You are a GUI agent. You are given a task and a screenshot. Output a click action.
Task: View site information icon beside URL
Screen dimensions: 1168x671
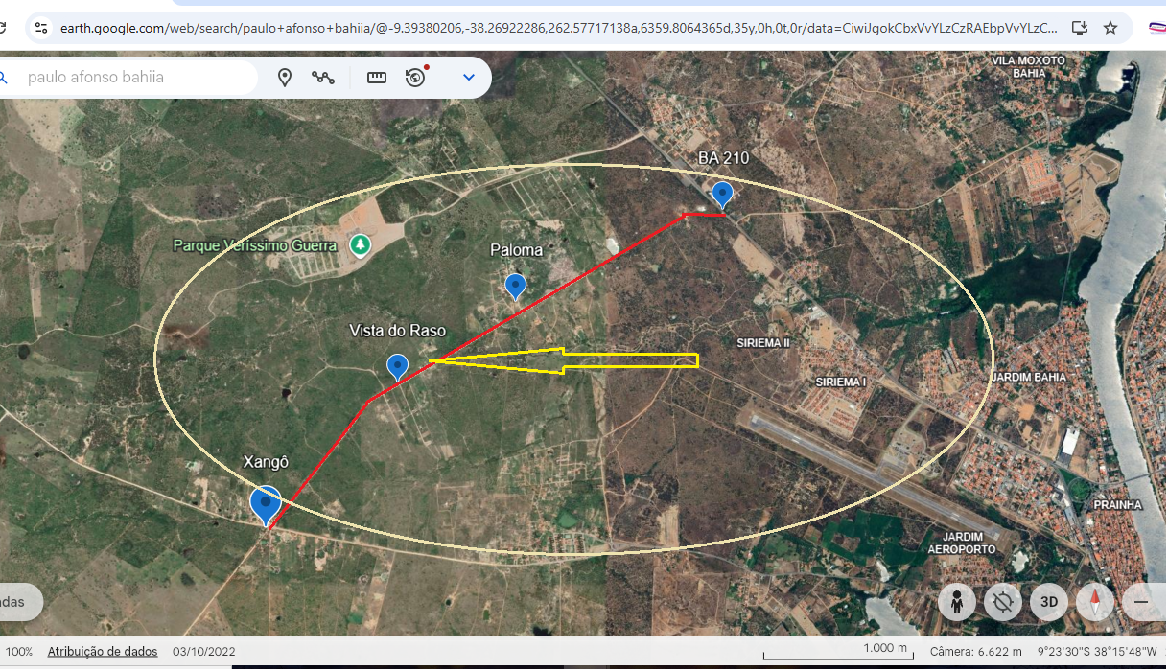pyautogui.click(x=39, y=28)
